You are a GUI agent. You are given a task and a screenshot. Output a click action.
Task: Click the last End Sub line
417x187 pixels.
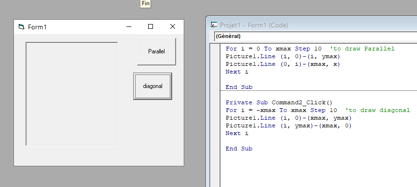[x=239, y=149]
